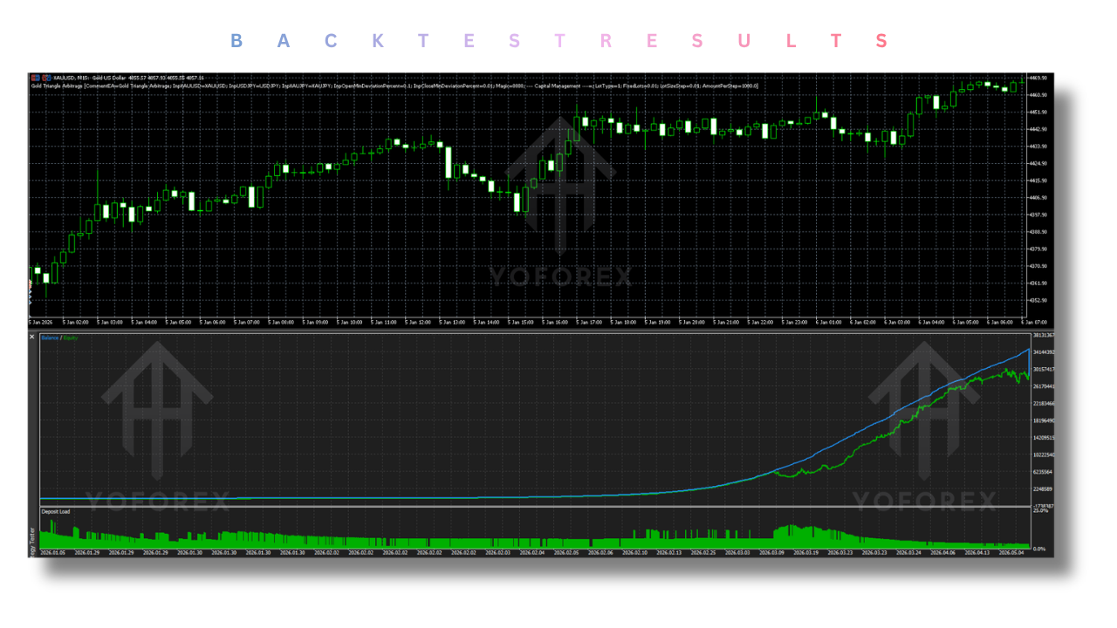Click the 4424.90 price axis value

pos(1038,163)
